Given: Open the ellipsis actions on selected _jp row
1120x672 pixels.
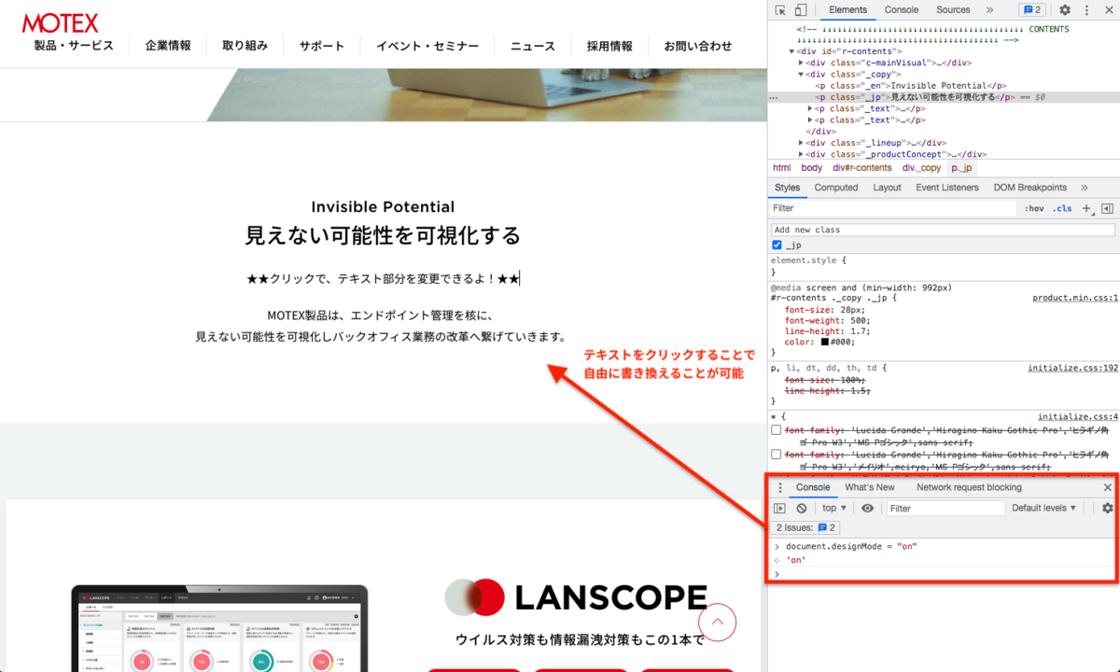Looking at the screenshot, I should [774, 97].
